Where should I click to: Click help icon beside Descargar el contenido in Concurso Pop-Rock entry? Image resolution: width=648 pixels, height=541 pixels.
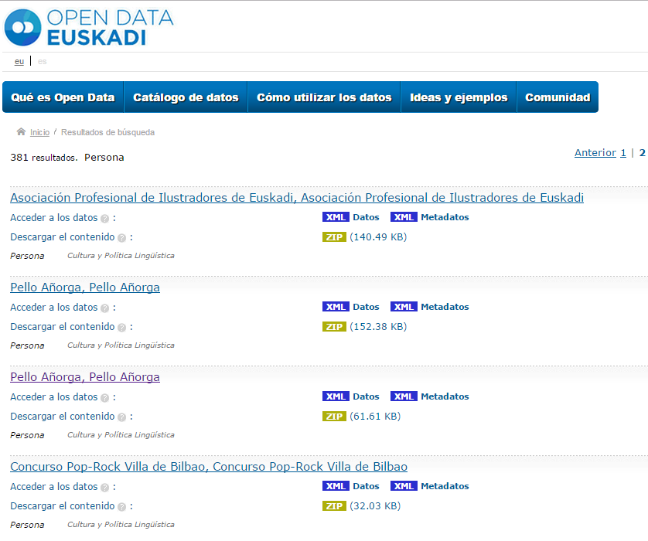pyautogui.click(x=121, y=507)
